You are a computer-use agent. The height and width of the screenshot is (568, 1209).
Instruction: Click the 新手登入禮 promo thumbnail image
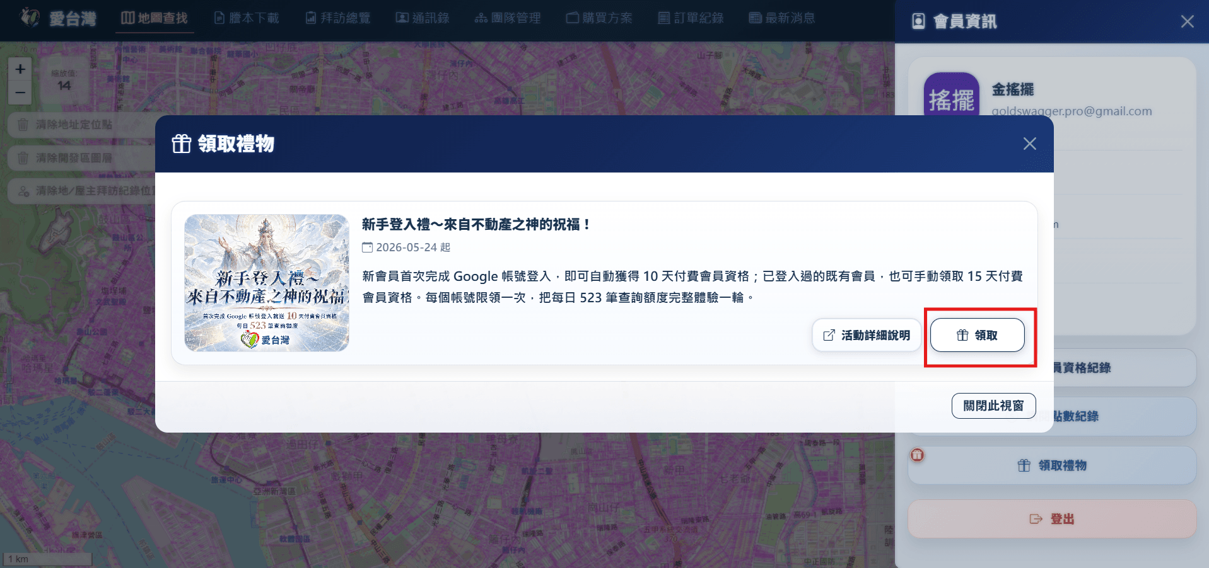point(267,283)
